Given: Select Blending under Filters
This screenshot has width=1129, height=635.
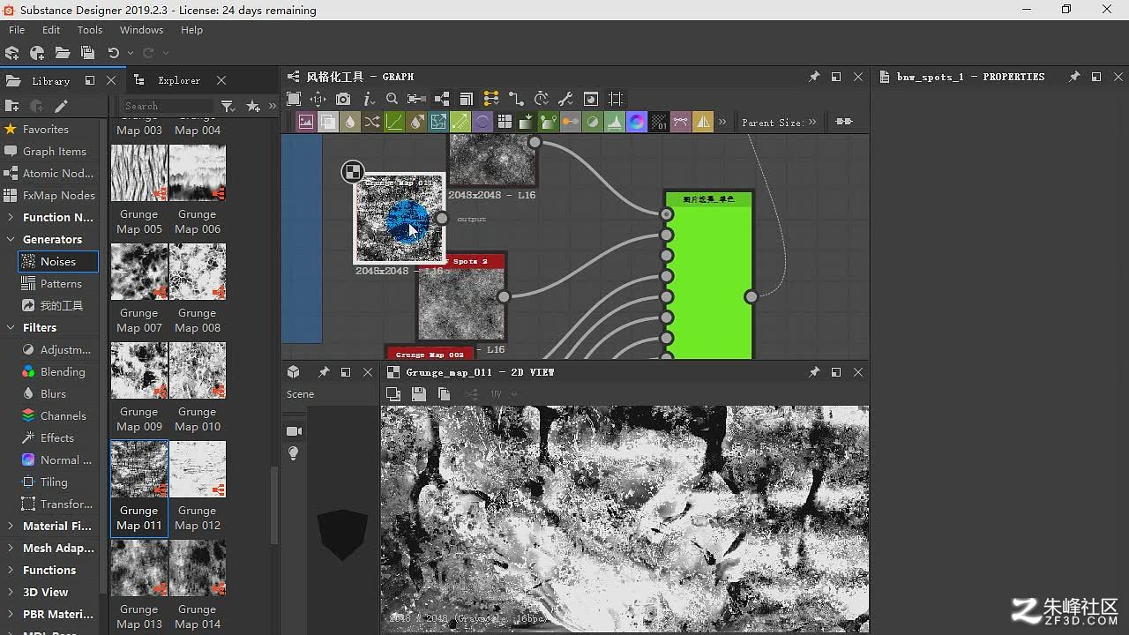Looking at the screenshot, I should tap(63, 371).
